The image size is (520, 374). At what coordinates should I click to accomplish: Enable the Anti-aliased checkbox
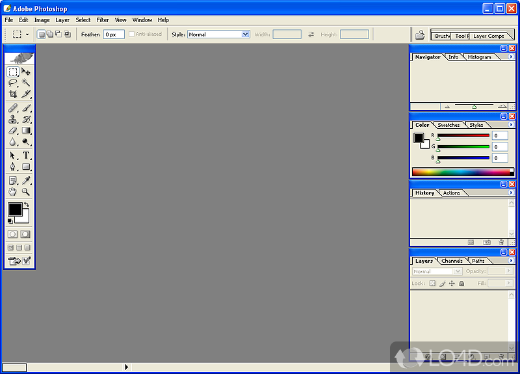(132, 34)
